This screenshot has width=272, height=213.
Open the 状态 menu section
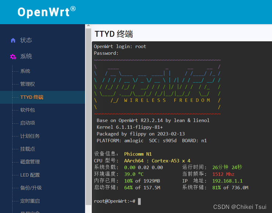[x=26, y=40]
